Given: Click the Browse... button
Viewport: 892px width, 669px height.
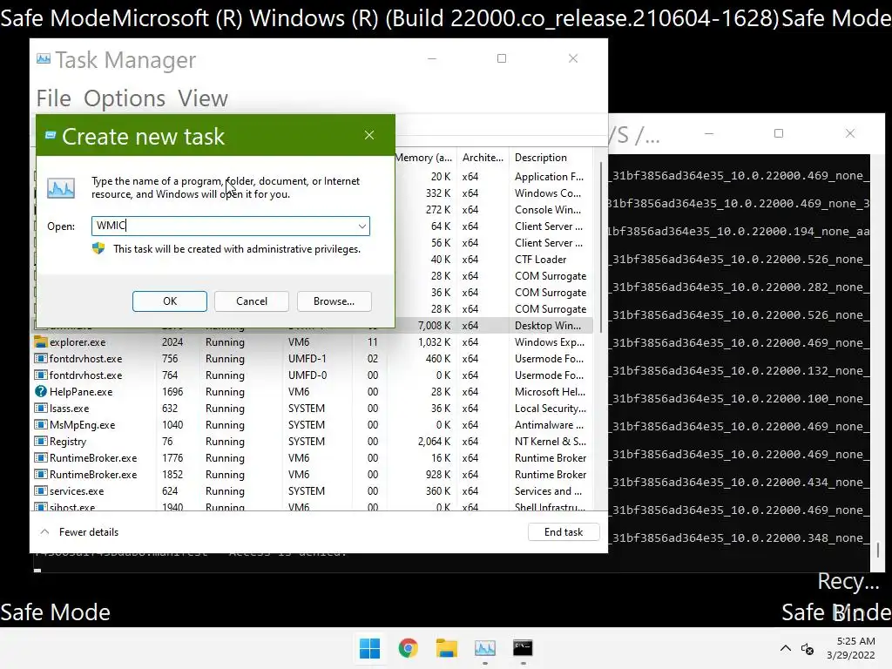Looking at the screenshot, I should point(334,301).
